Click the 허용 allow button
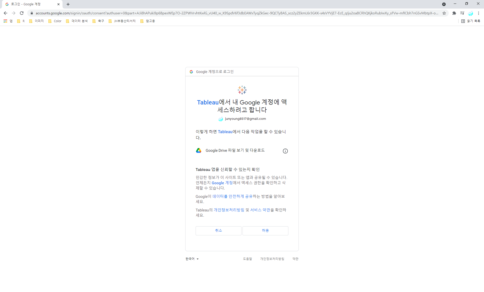This screenshot has height=292, width=484. coord(265,231)
